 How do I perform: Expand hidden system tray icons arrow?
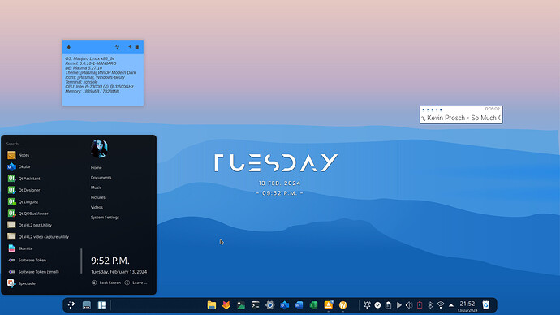tap(451, 305)
